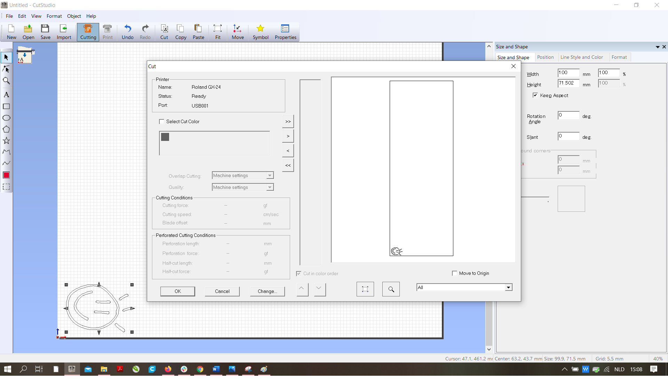Select the rectangle drawing tool
Image resolution: width=668 pixels, height=382 pixels.
[6, 106]
